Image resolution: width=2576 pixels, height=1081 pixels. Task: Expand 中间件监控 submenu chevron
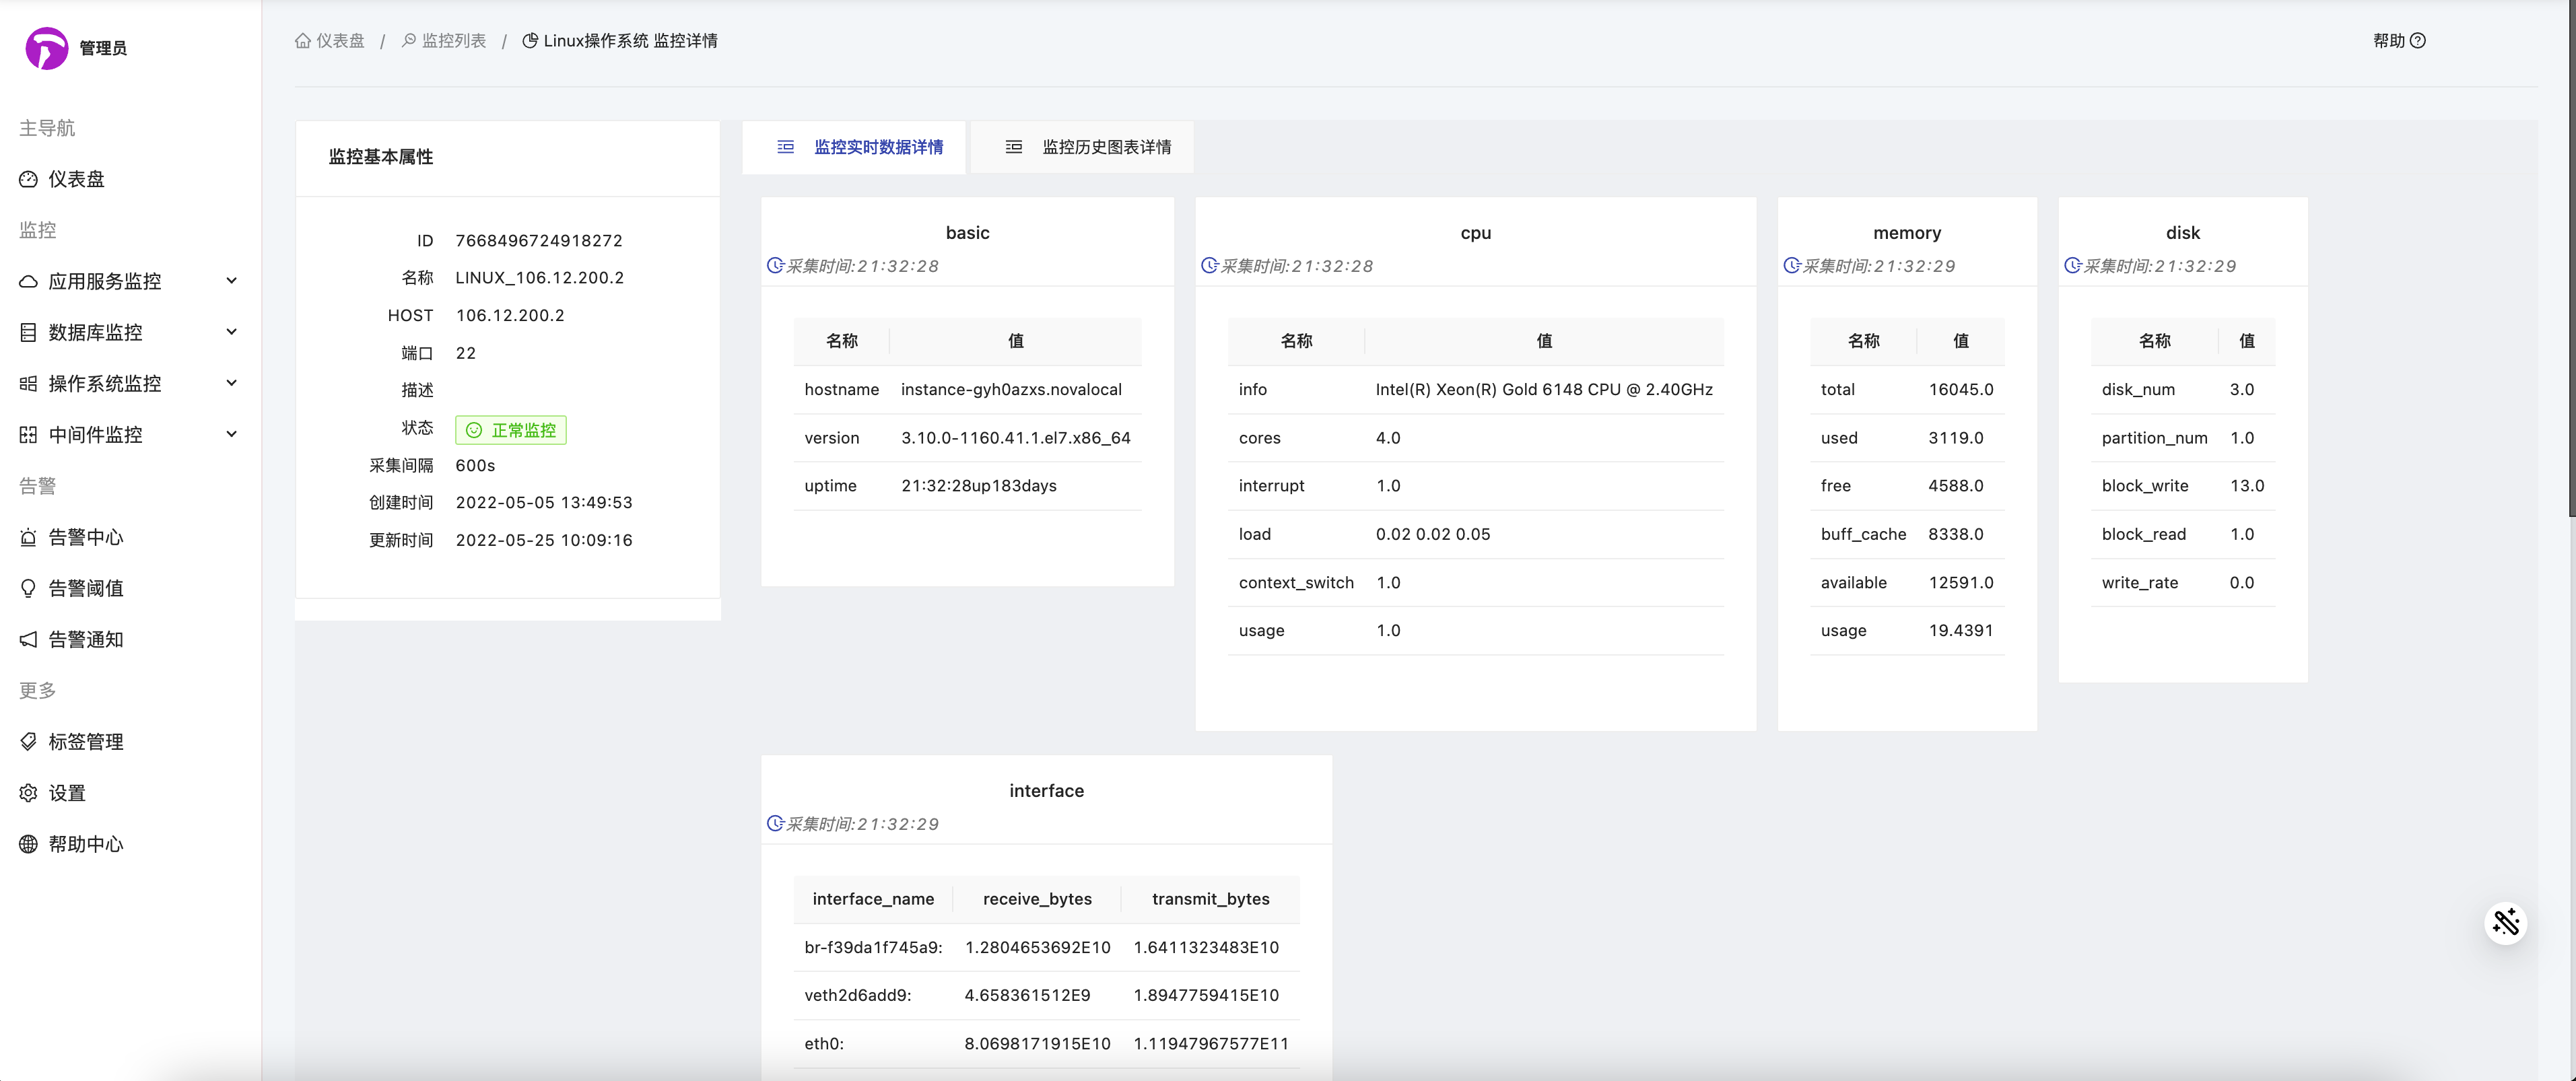[x=232, y=434]
